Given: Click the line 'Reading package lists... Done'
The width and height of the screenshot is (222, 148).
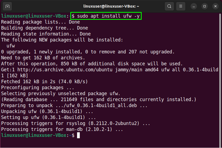Looking at the screenshot, I should [x=40, y=22].
